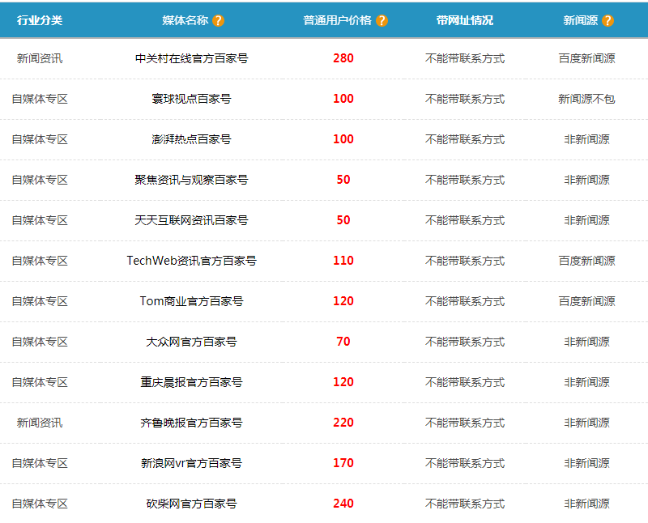Viewport: 648px width, 523px height.
Task: Click price 170 for 新浪网vr
Action: (343, 463)
